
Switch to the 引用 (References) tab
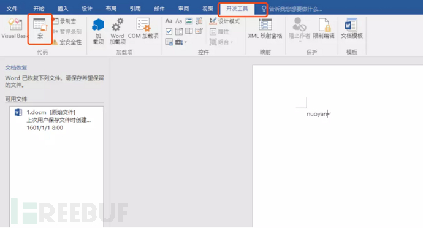(x=135, y=9)
